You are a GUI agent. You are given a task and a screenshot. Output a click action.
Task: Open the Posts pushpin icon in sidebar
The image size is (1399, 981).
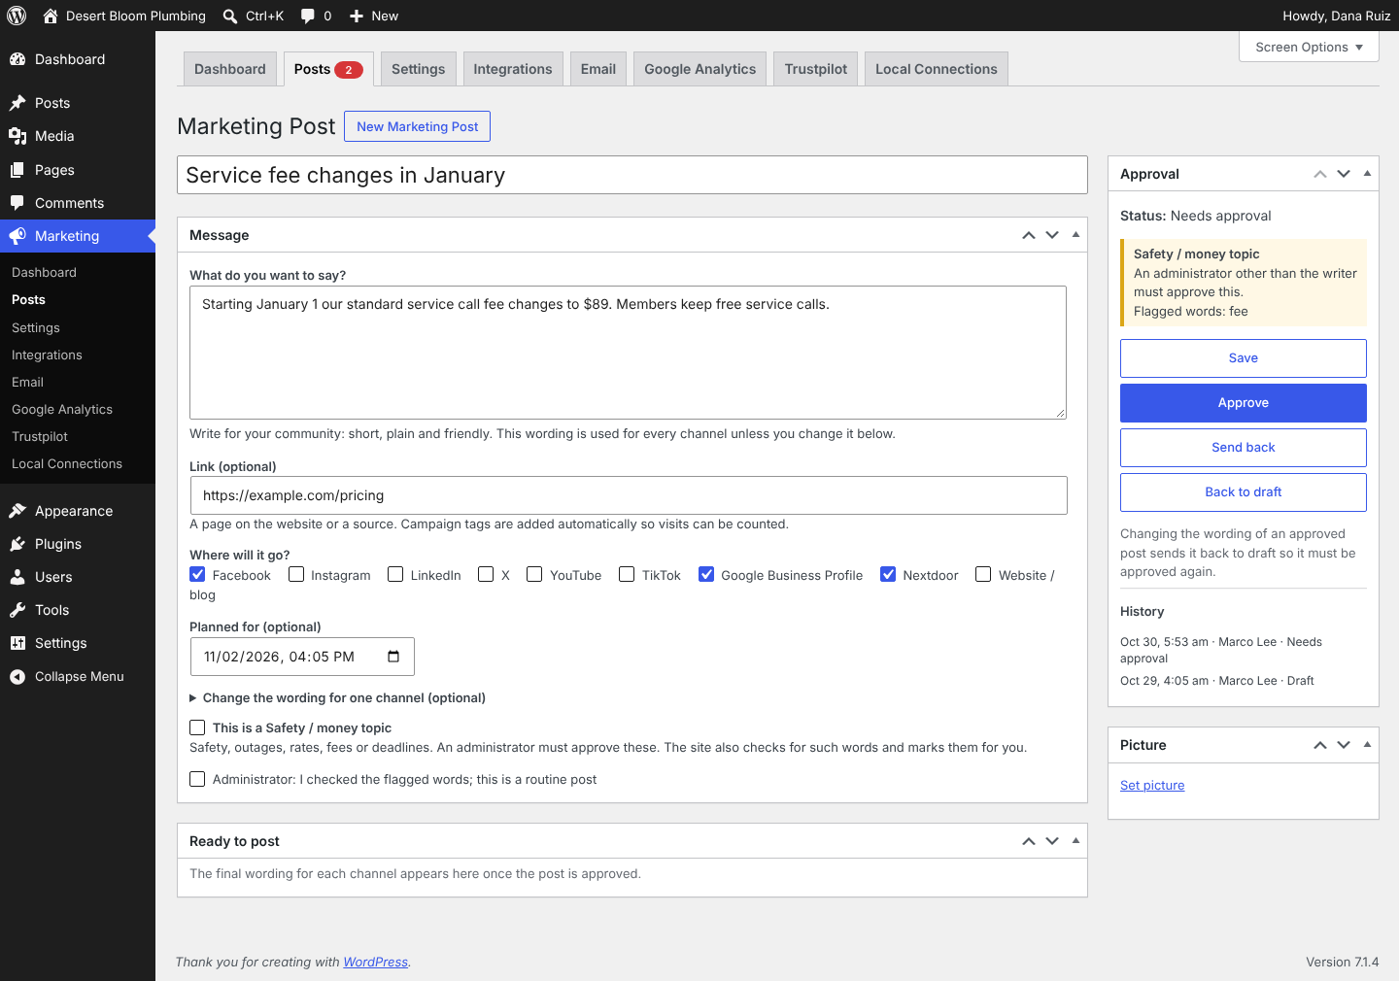point(17,103)
